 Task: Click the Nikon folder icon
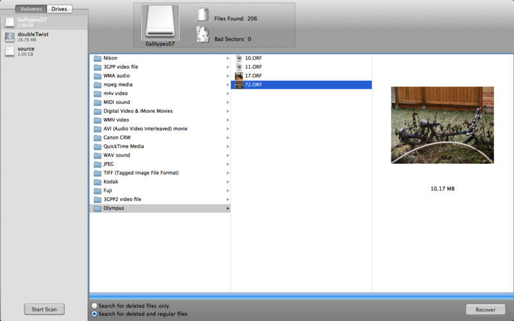(x=98, y=58)
